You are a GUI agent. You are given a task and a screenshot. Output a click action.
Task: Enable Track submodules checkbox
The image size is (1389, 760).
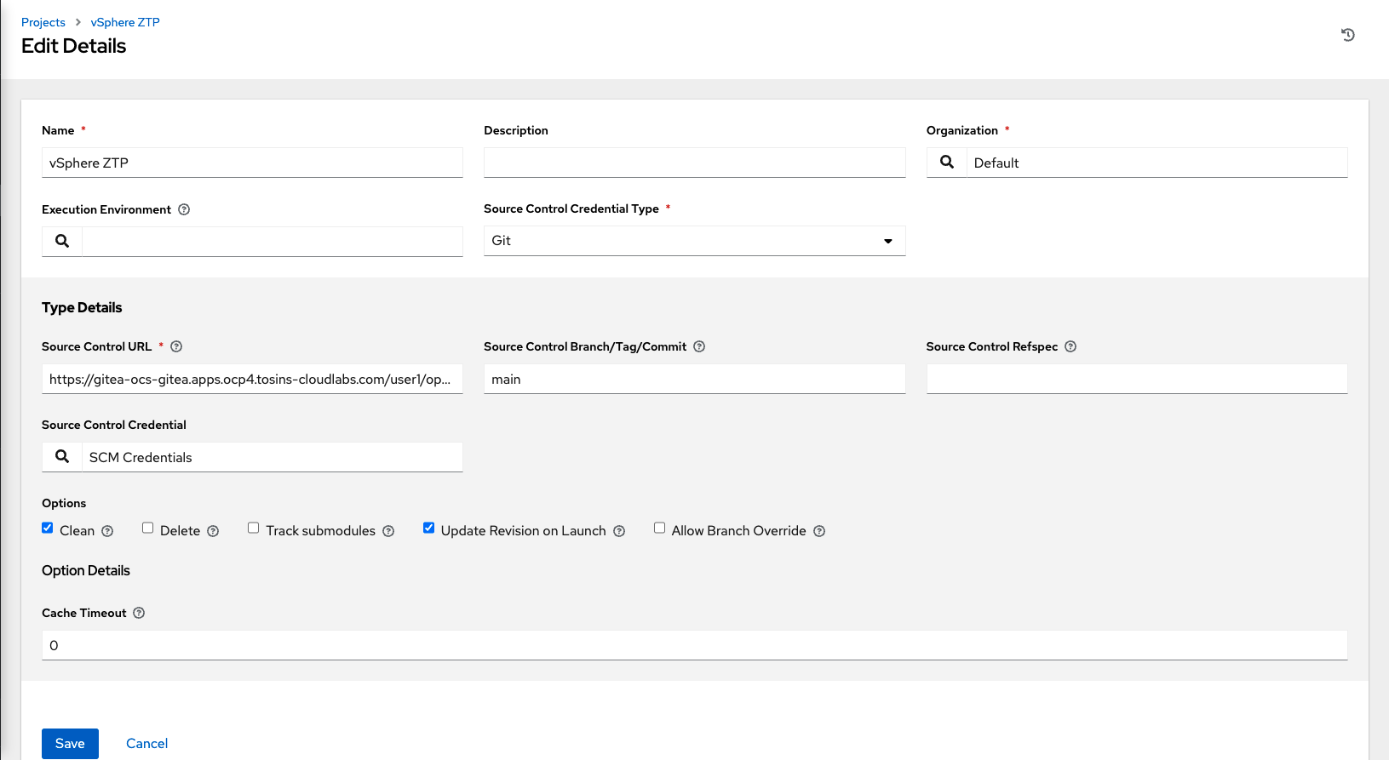pyautogui.click(x=254, y=529)
